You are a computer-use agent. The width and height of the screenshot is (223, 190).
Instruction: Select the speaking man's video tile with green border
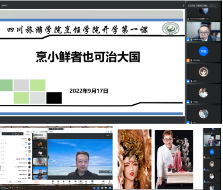click(x=204, y=32)
